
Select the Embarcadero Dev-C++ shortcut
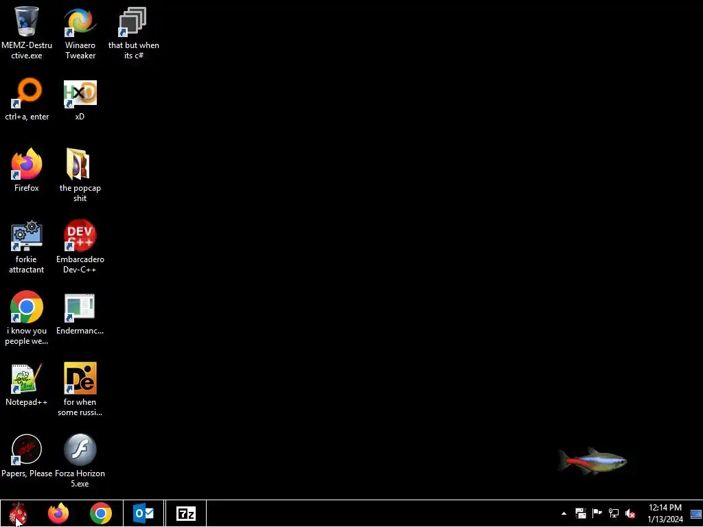(x=80, y=235)
